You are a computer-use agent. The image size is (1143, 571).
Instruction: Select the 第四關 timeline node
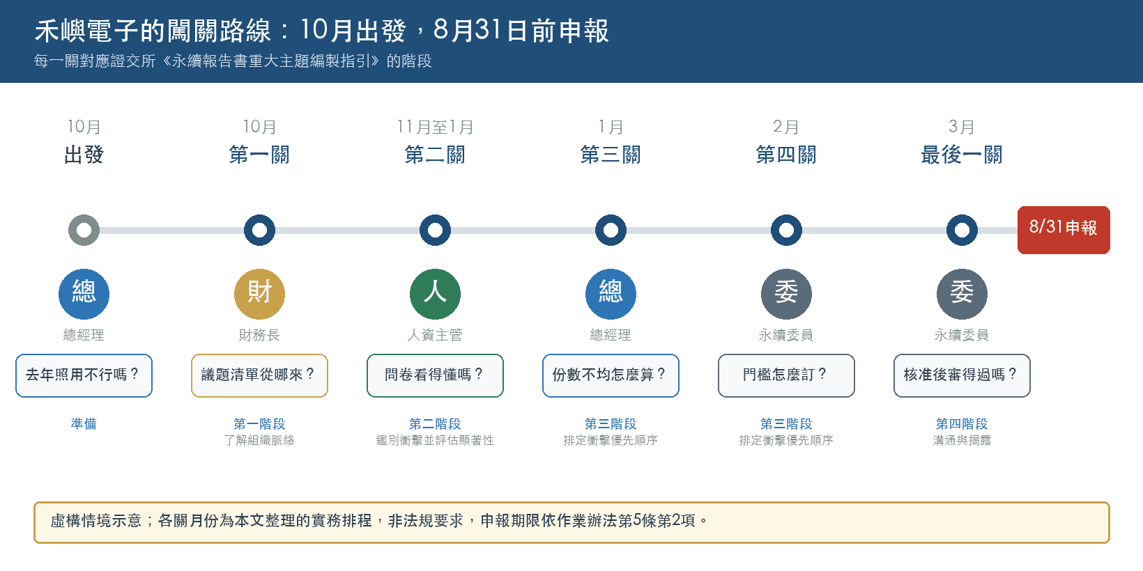tap(786, 230)
